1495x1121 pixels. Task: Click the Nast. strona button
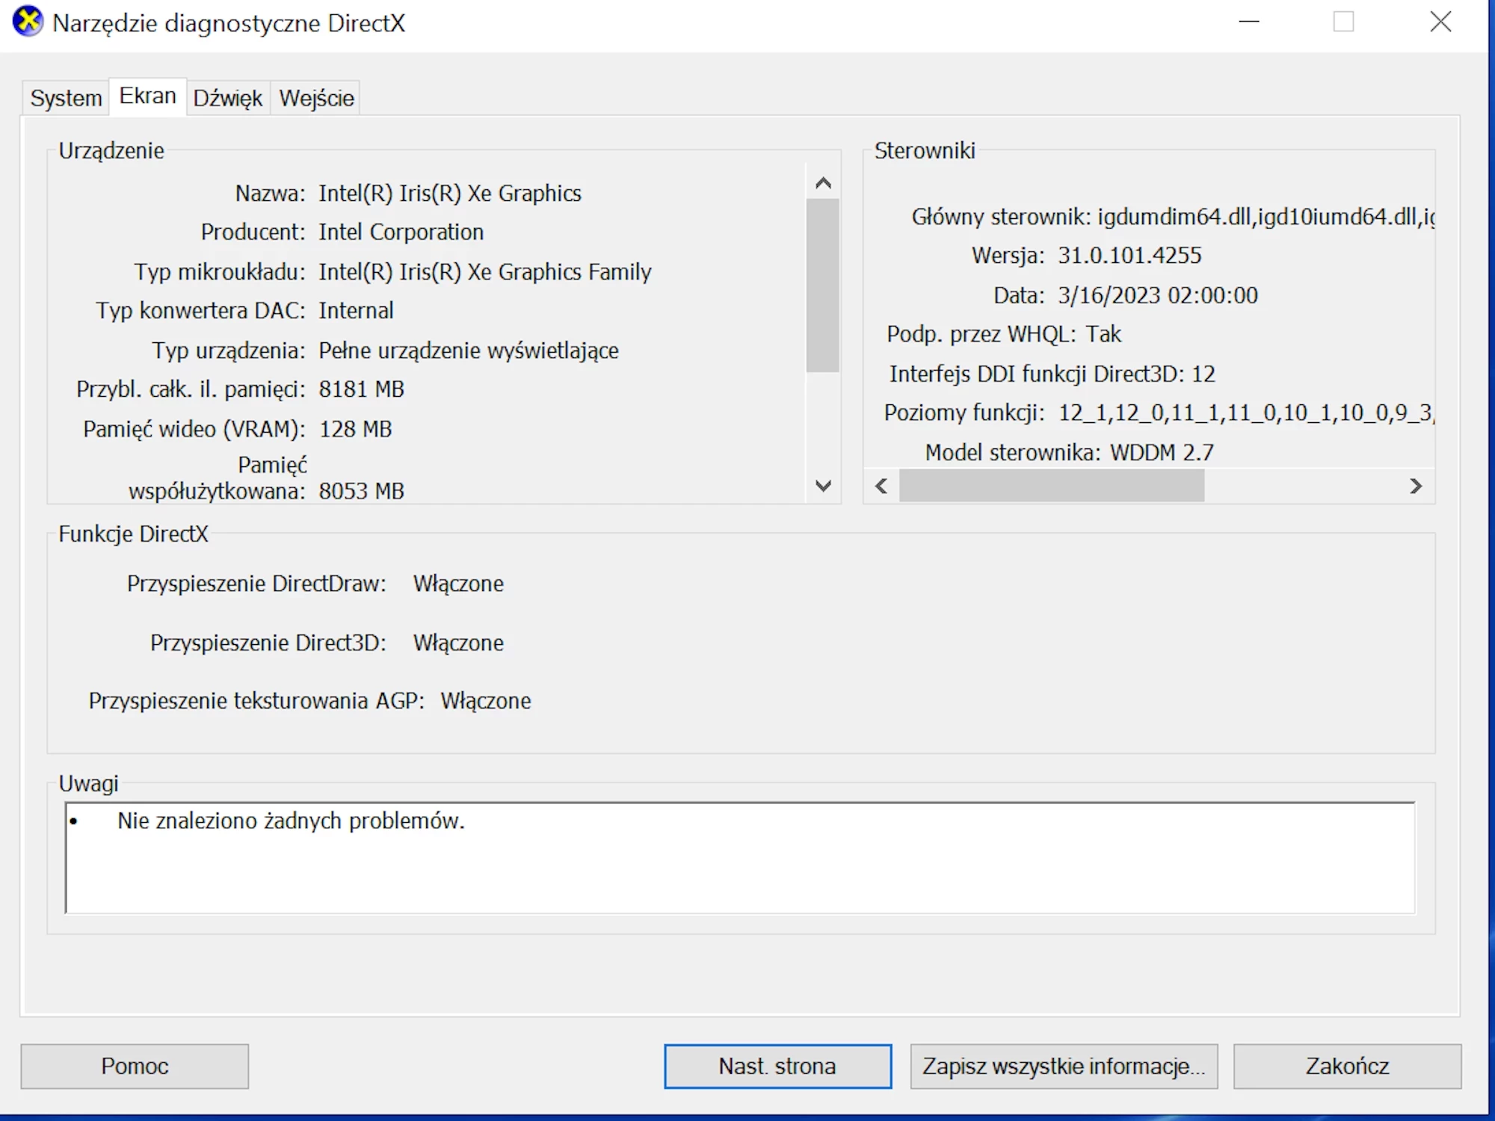[x=777, y=1066]
